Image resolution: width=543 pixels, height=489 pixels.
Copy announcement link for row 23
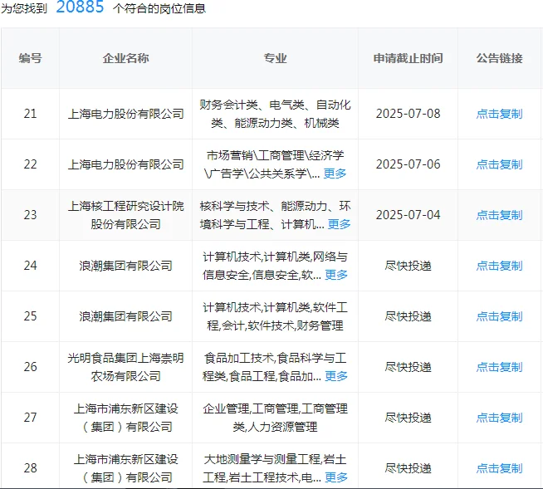point(499,215)
